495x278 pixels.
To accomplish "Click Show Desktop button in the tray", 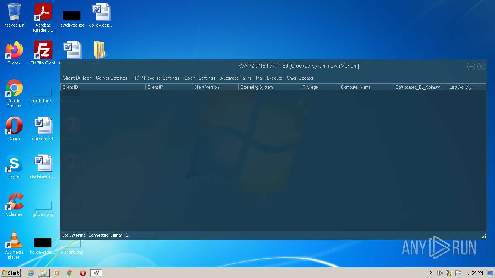I will (491, 273).
